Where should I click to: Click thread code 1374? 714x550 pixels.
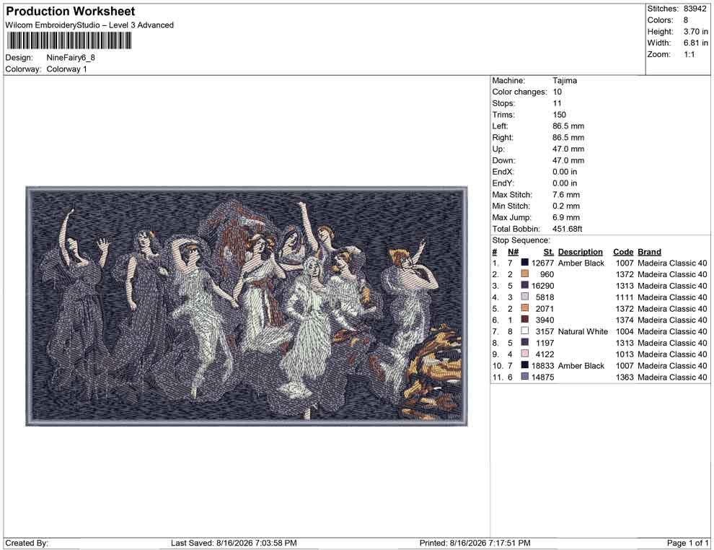(625, 320)
